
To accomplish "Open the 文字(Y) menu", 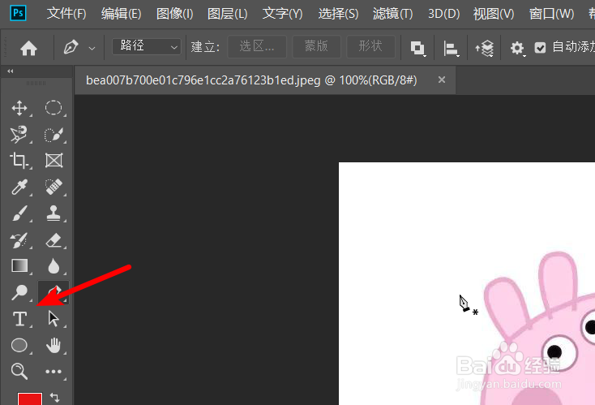I will 282,14.
